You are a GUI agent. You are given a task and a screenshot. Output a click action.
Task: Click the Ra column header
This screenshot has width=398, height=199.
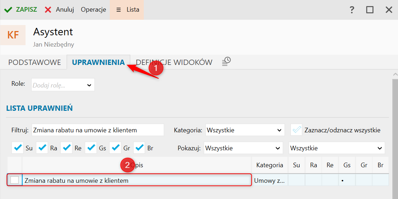(x=313, y=165)
